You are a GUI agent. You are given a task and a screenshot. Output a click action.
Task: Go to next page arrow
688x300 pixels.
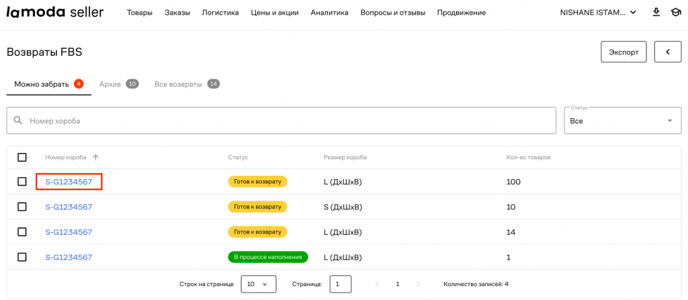(418, 284)
